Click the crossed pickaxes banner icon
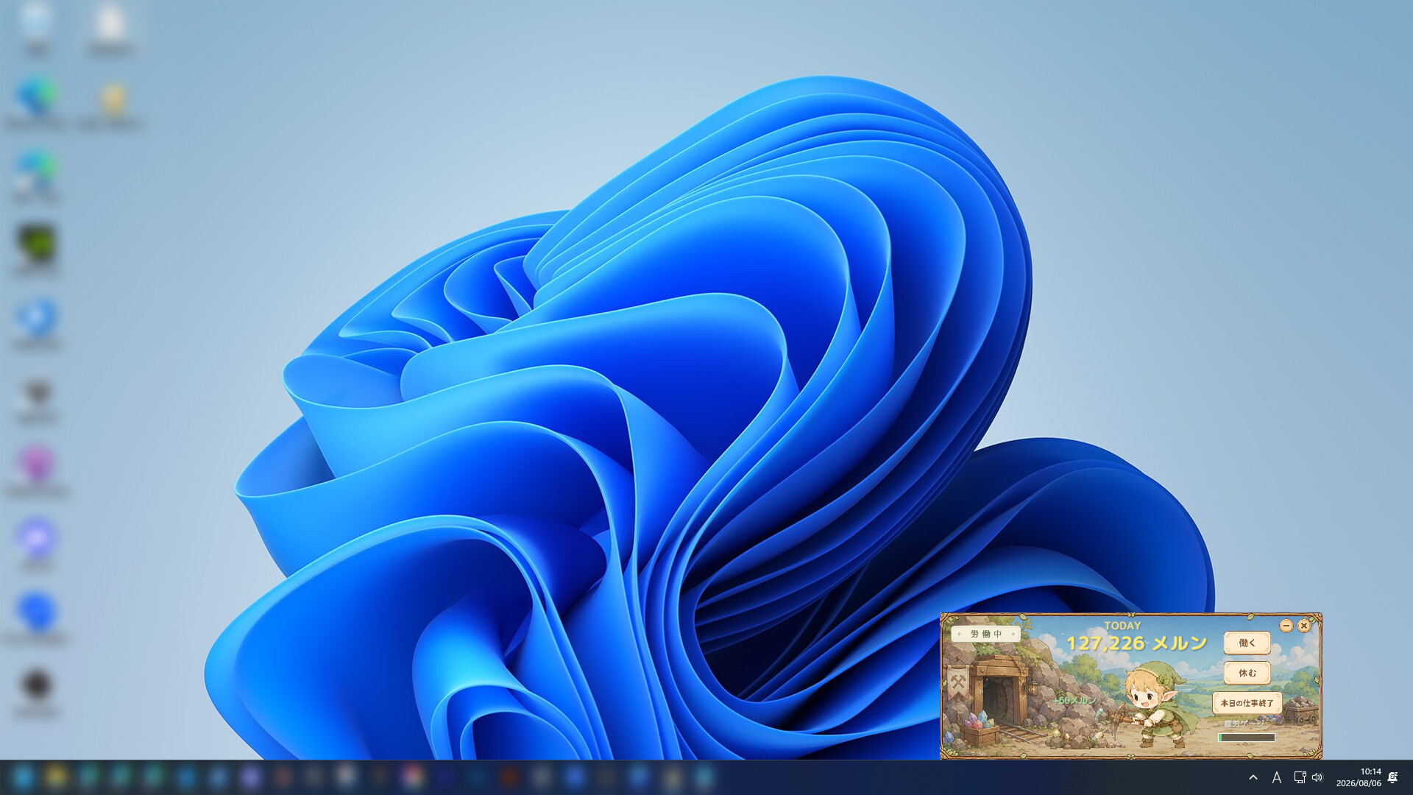 [957, 682]
